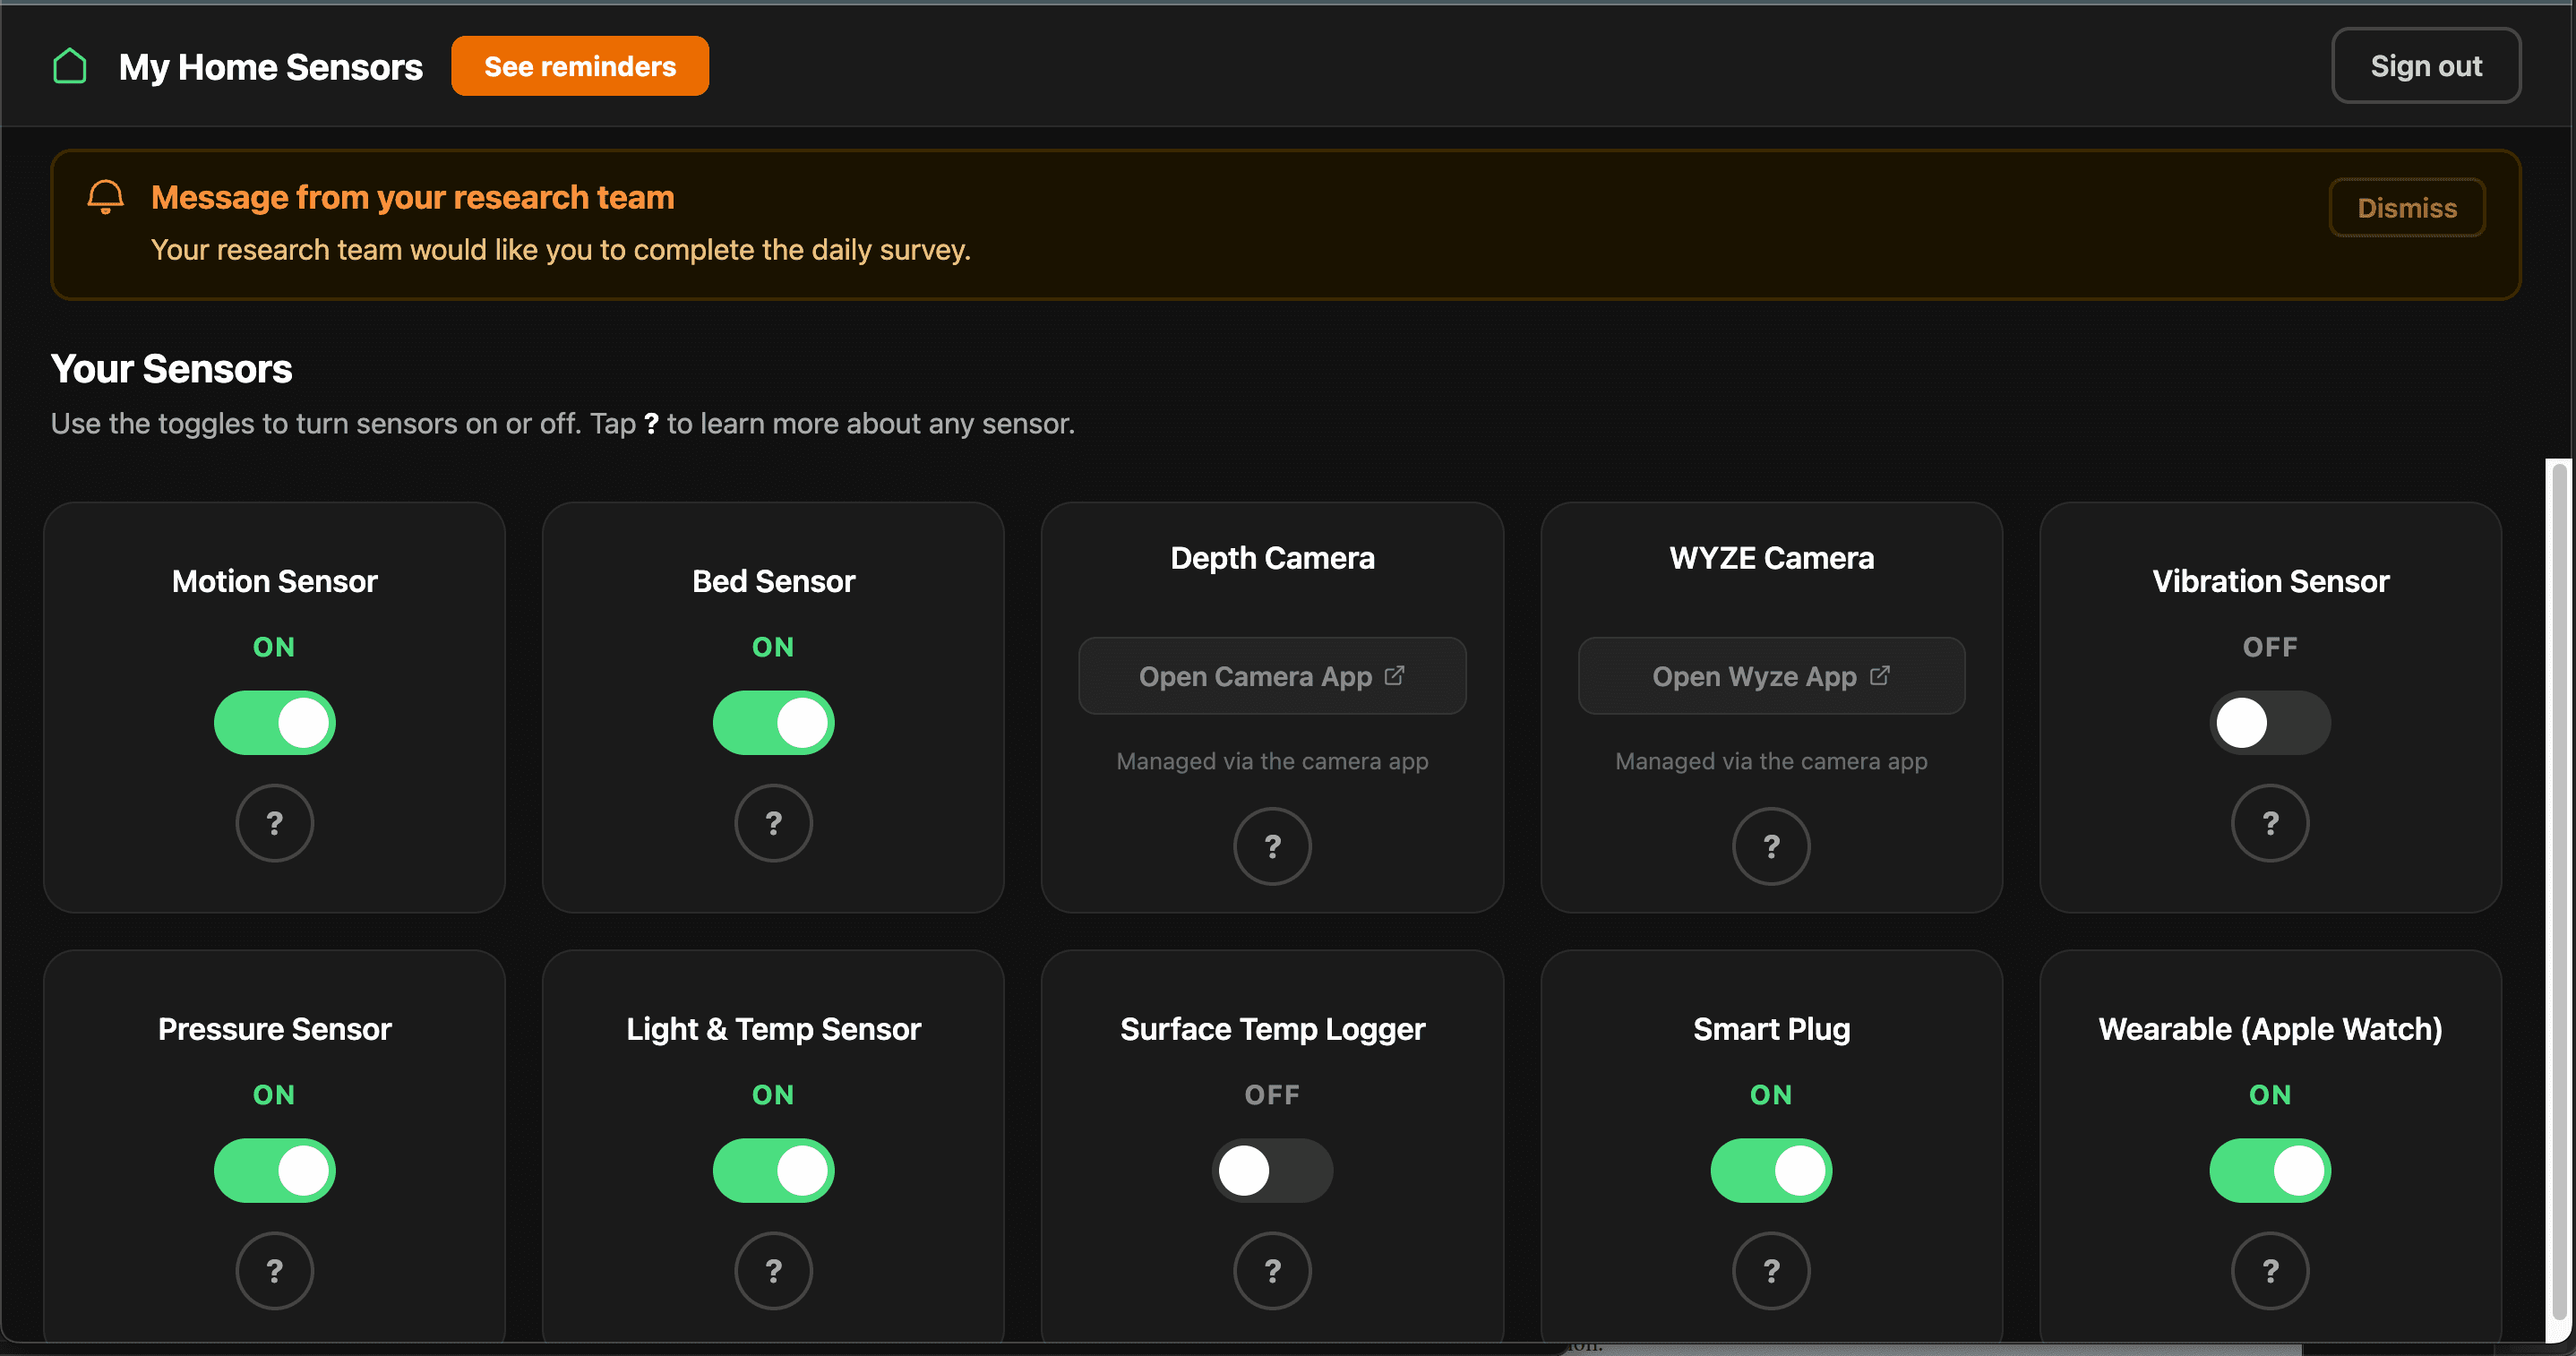Show Depth Camera info question mark

coord(1272,846)
